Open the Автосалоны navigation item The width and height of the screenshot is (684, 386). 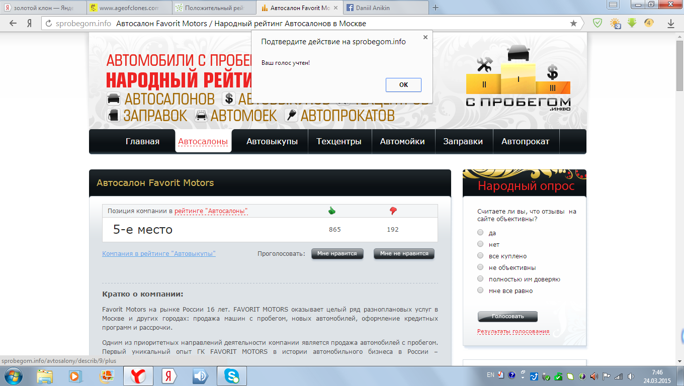pyautogui.click(x=203, y=141)
